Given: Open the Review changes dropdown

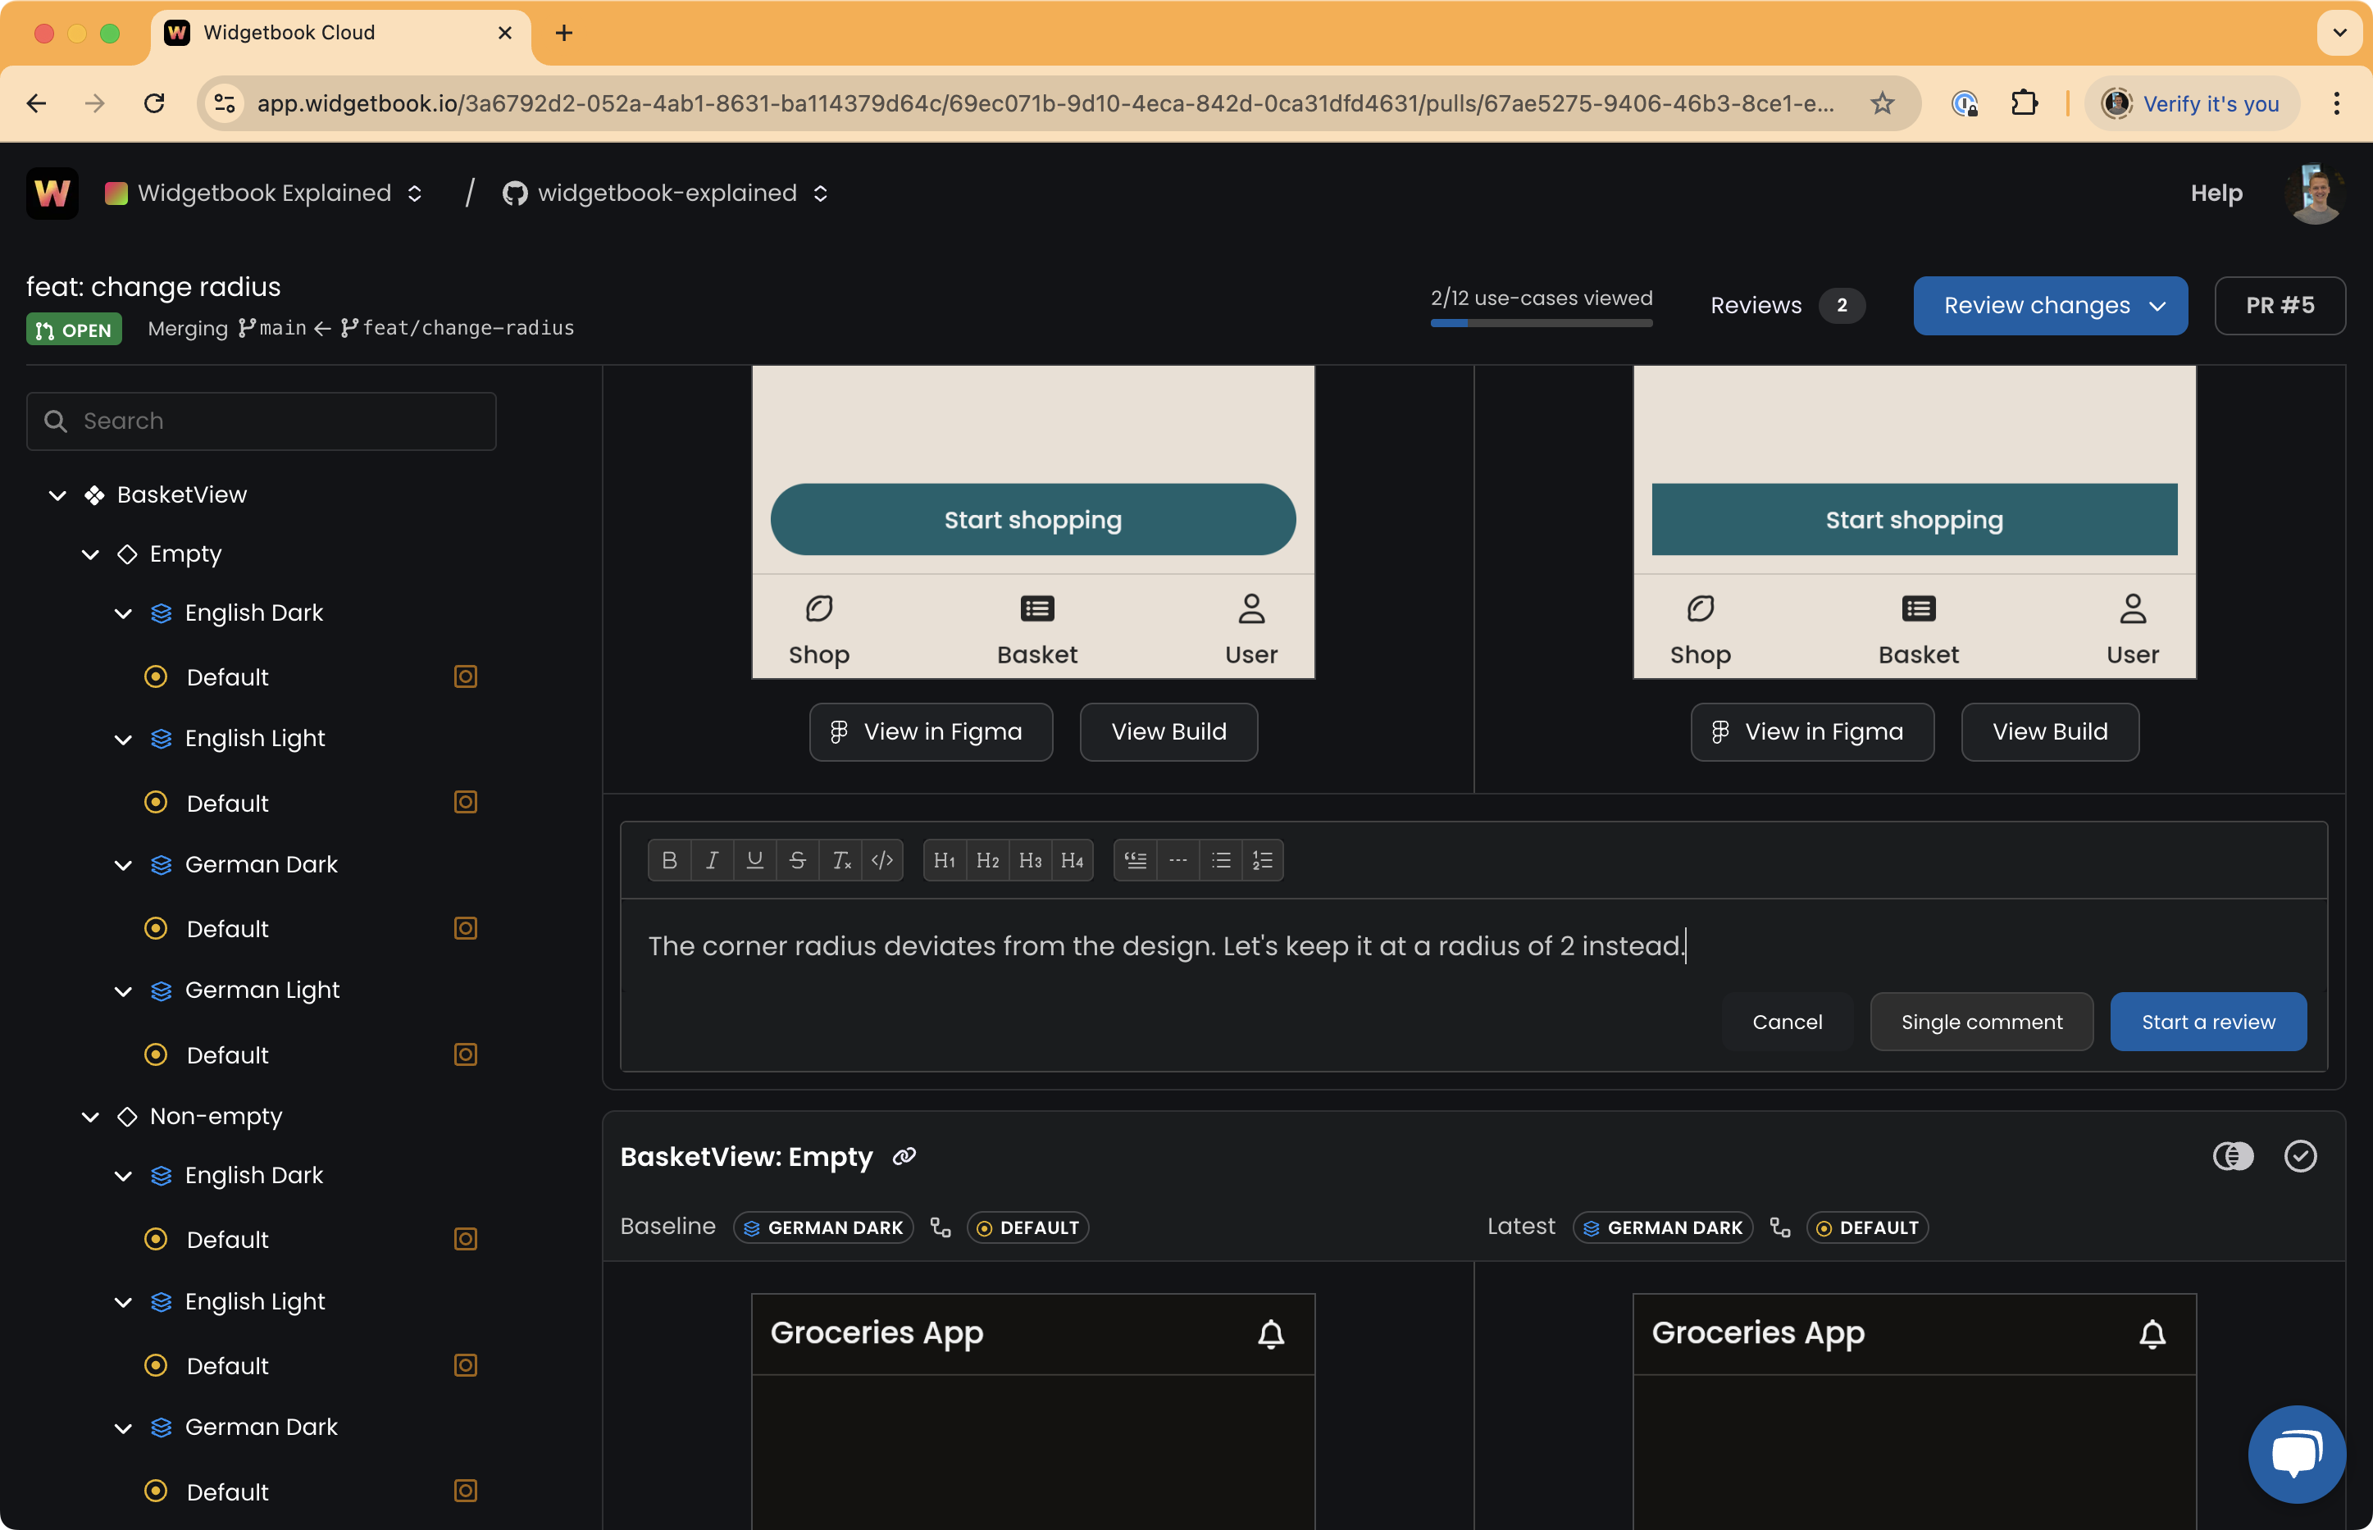Looking at the screenshot, I should point(2050,305).
